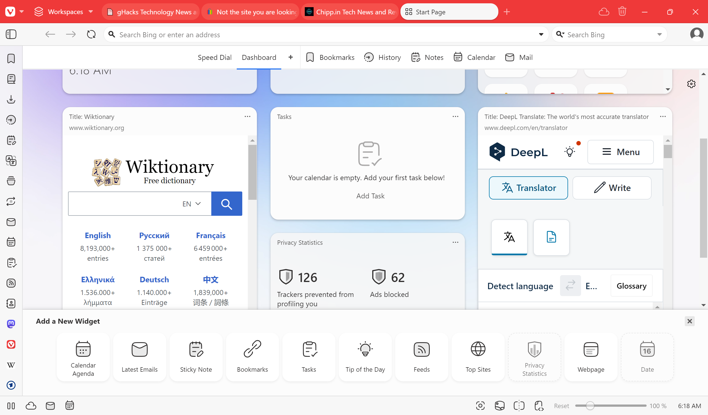Click the sync cloud icon in tab bar

604,12
